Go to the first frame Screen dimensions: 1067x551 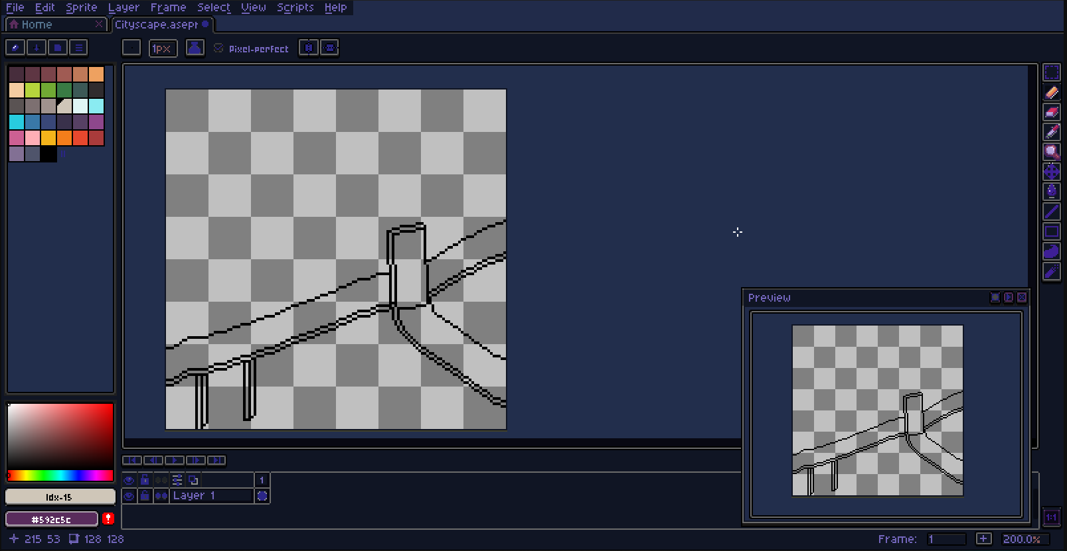tap(131, 460)
